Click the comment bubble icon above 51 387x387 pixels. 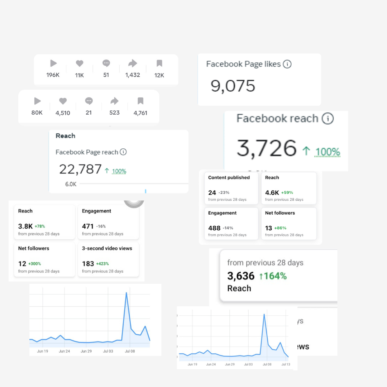click(106, 63)
